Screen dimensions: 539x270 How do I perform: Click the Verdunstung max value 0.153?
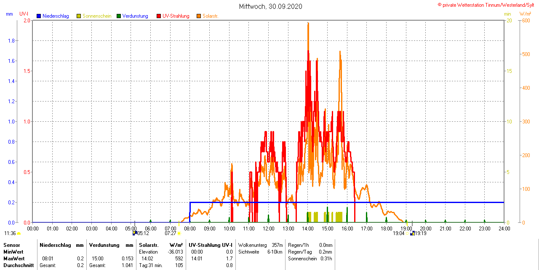click(x=128, y=258)
